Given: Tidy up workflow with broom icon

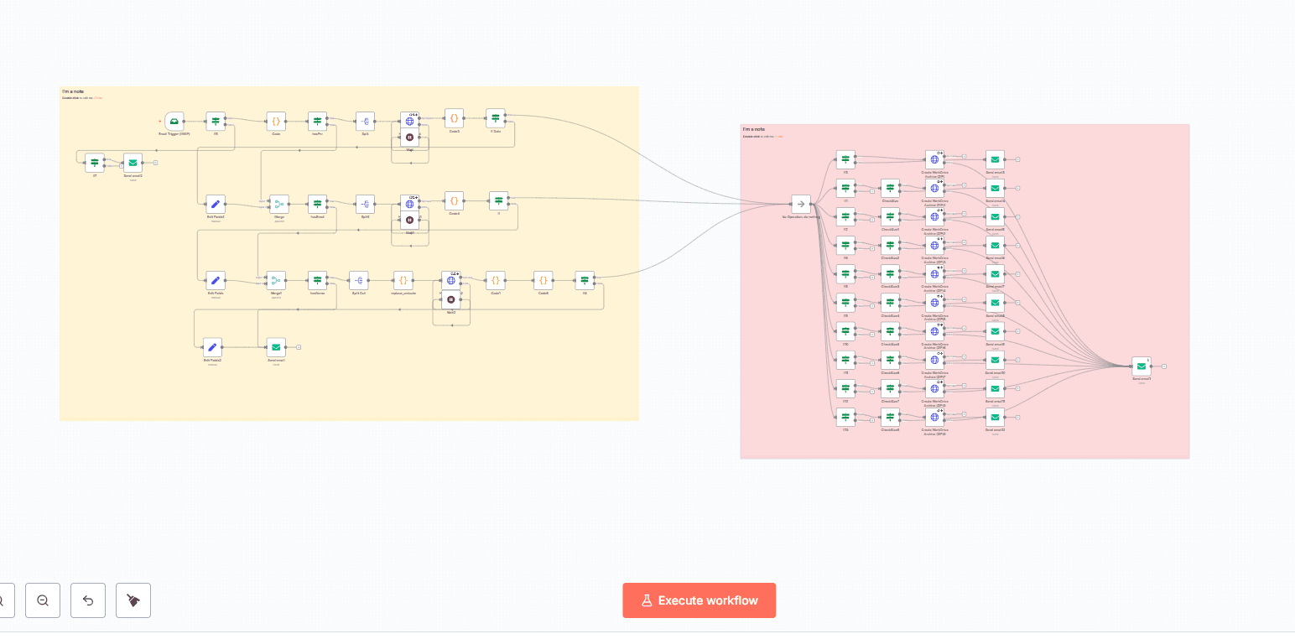Looking at the screenshot, I should click(x=133, y=600).
